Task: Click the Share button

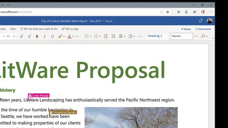Action: point(186,29)
